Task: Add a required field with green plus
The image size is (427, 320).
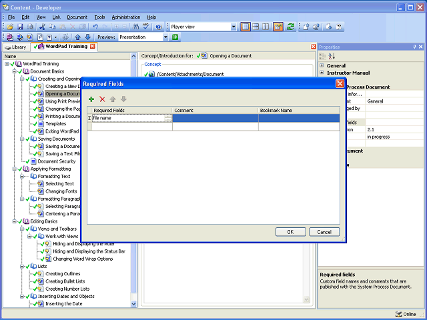Action: pos(91,99)
